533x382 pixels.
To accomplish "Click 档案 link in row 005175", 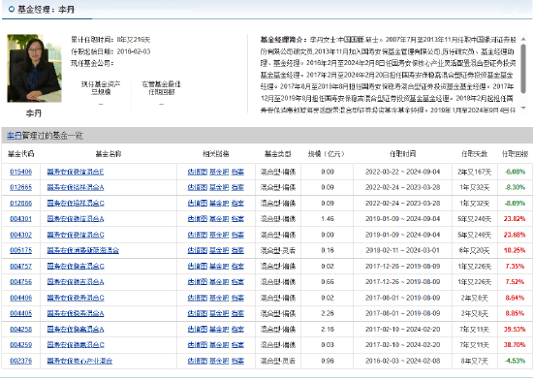I will coord(237,250).
